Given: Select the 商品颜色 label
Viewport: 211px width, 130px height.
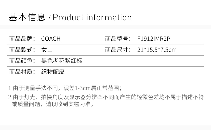Looking at the screenshot, I should (22, 61).
